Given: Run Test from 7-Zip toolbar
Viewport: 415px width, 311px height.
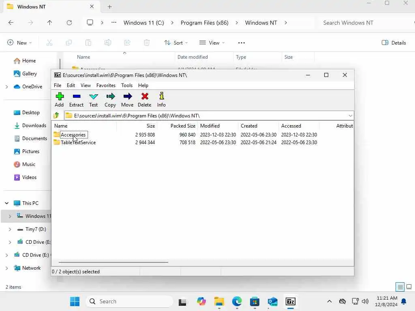Looking at the screenshot, I should click(x=94, y=100).
